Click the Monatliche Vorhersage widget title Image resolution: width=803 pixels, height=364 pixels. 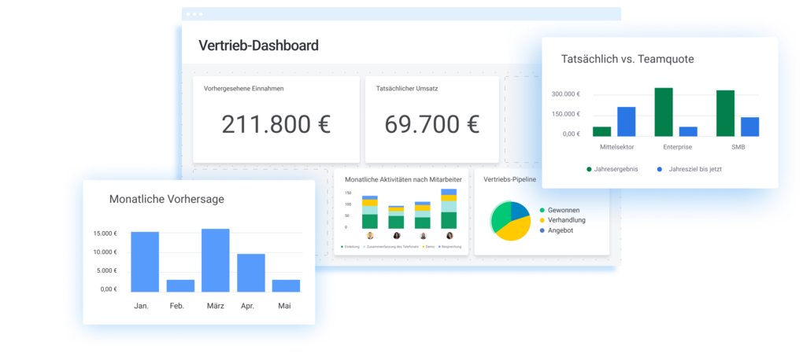166,200
